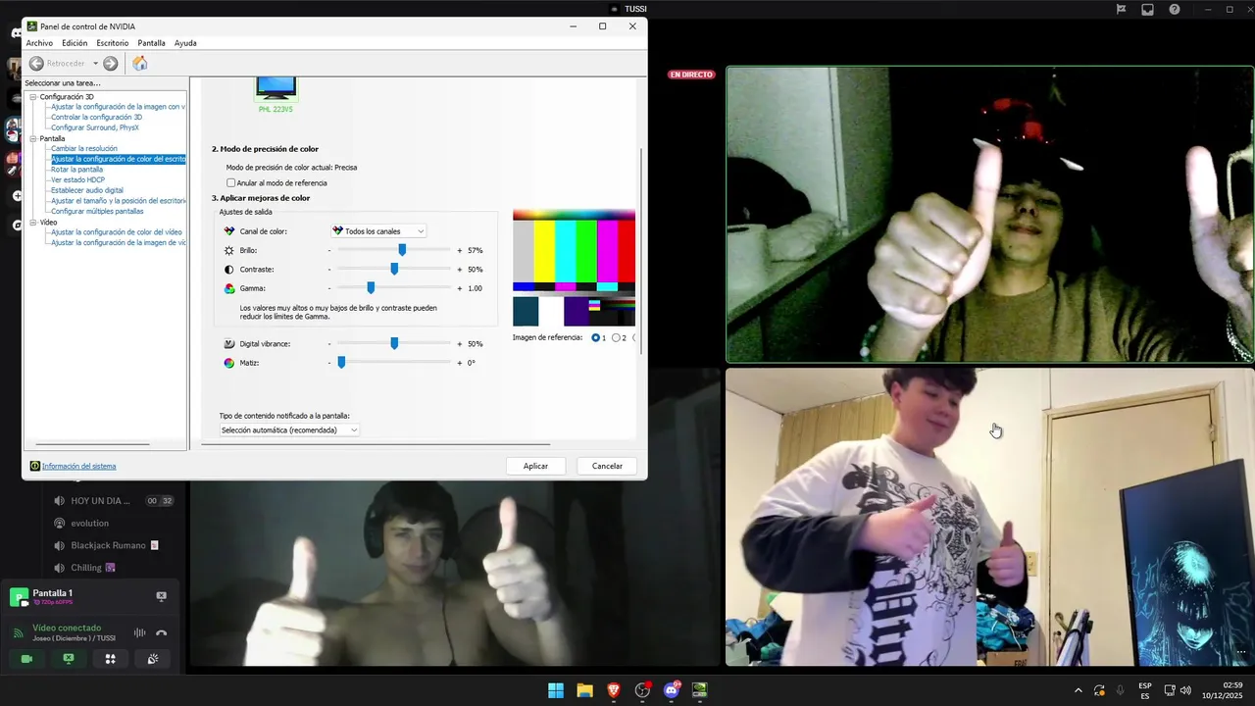Collapse the Pantalla tree node

(33, 138)
